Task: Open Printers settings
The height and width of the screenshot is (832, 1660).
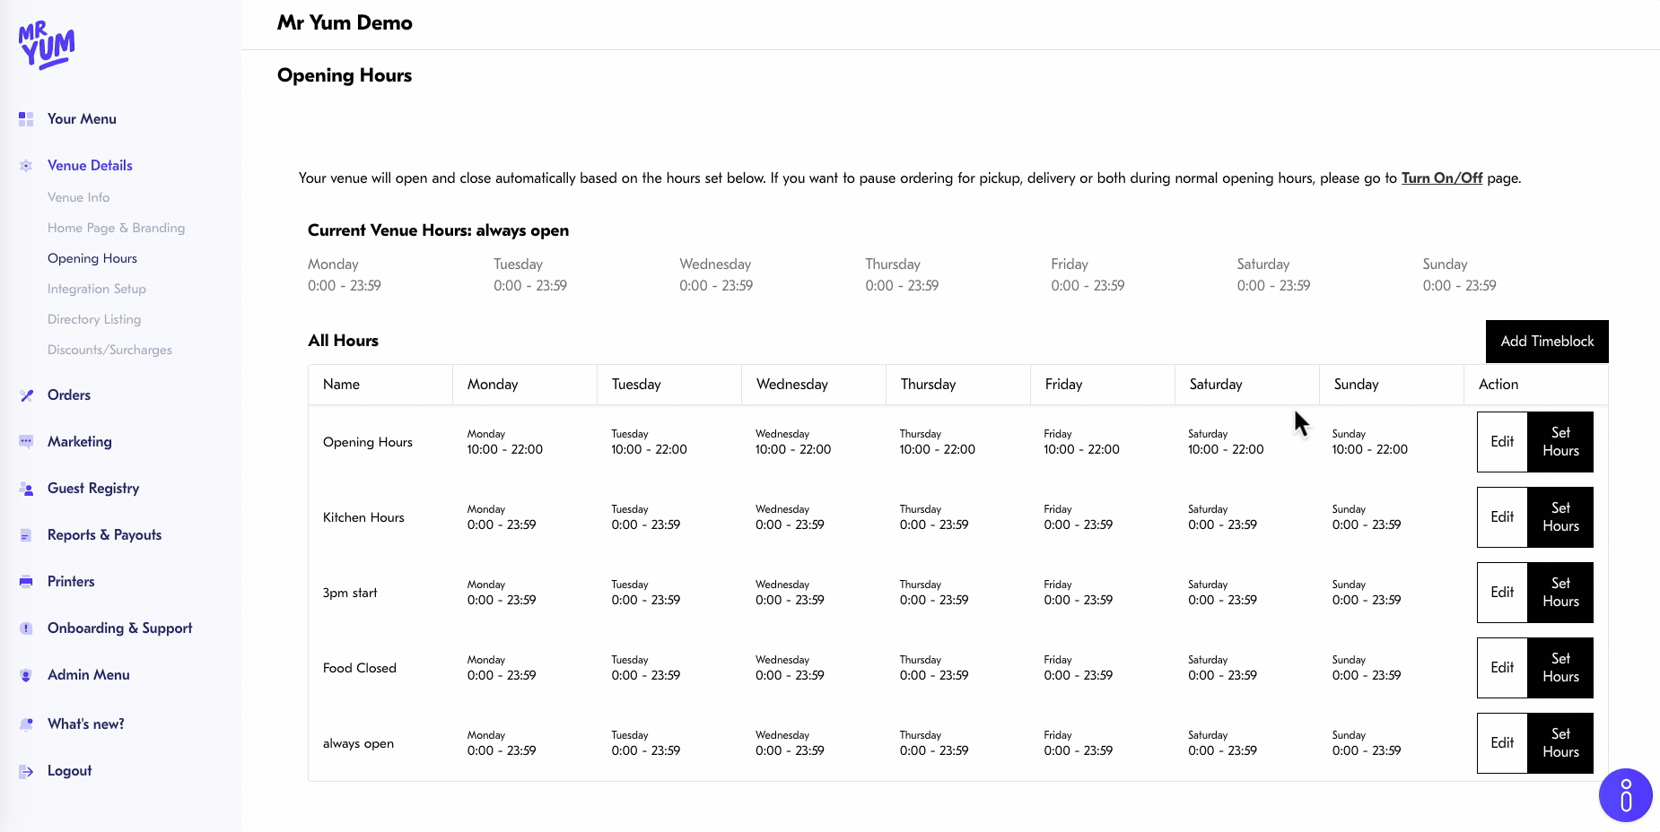Action: point(71,581)
